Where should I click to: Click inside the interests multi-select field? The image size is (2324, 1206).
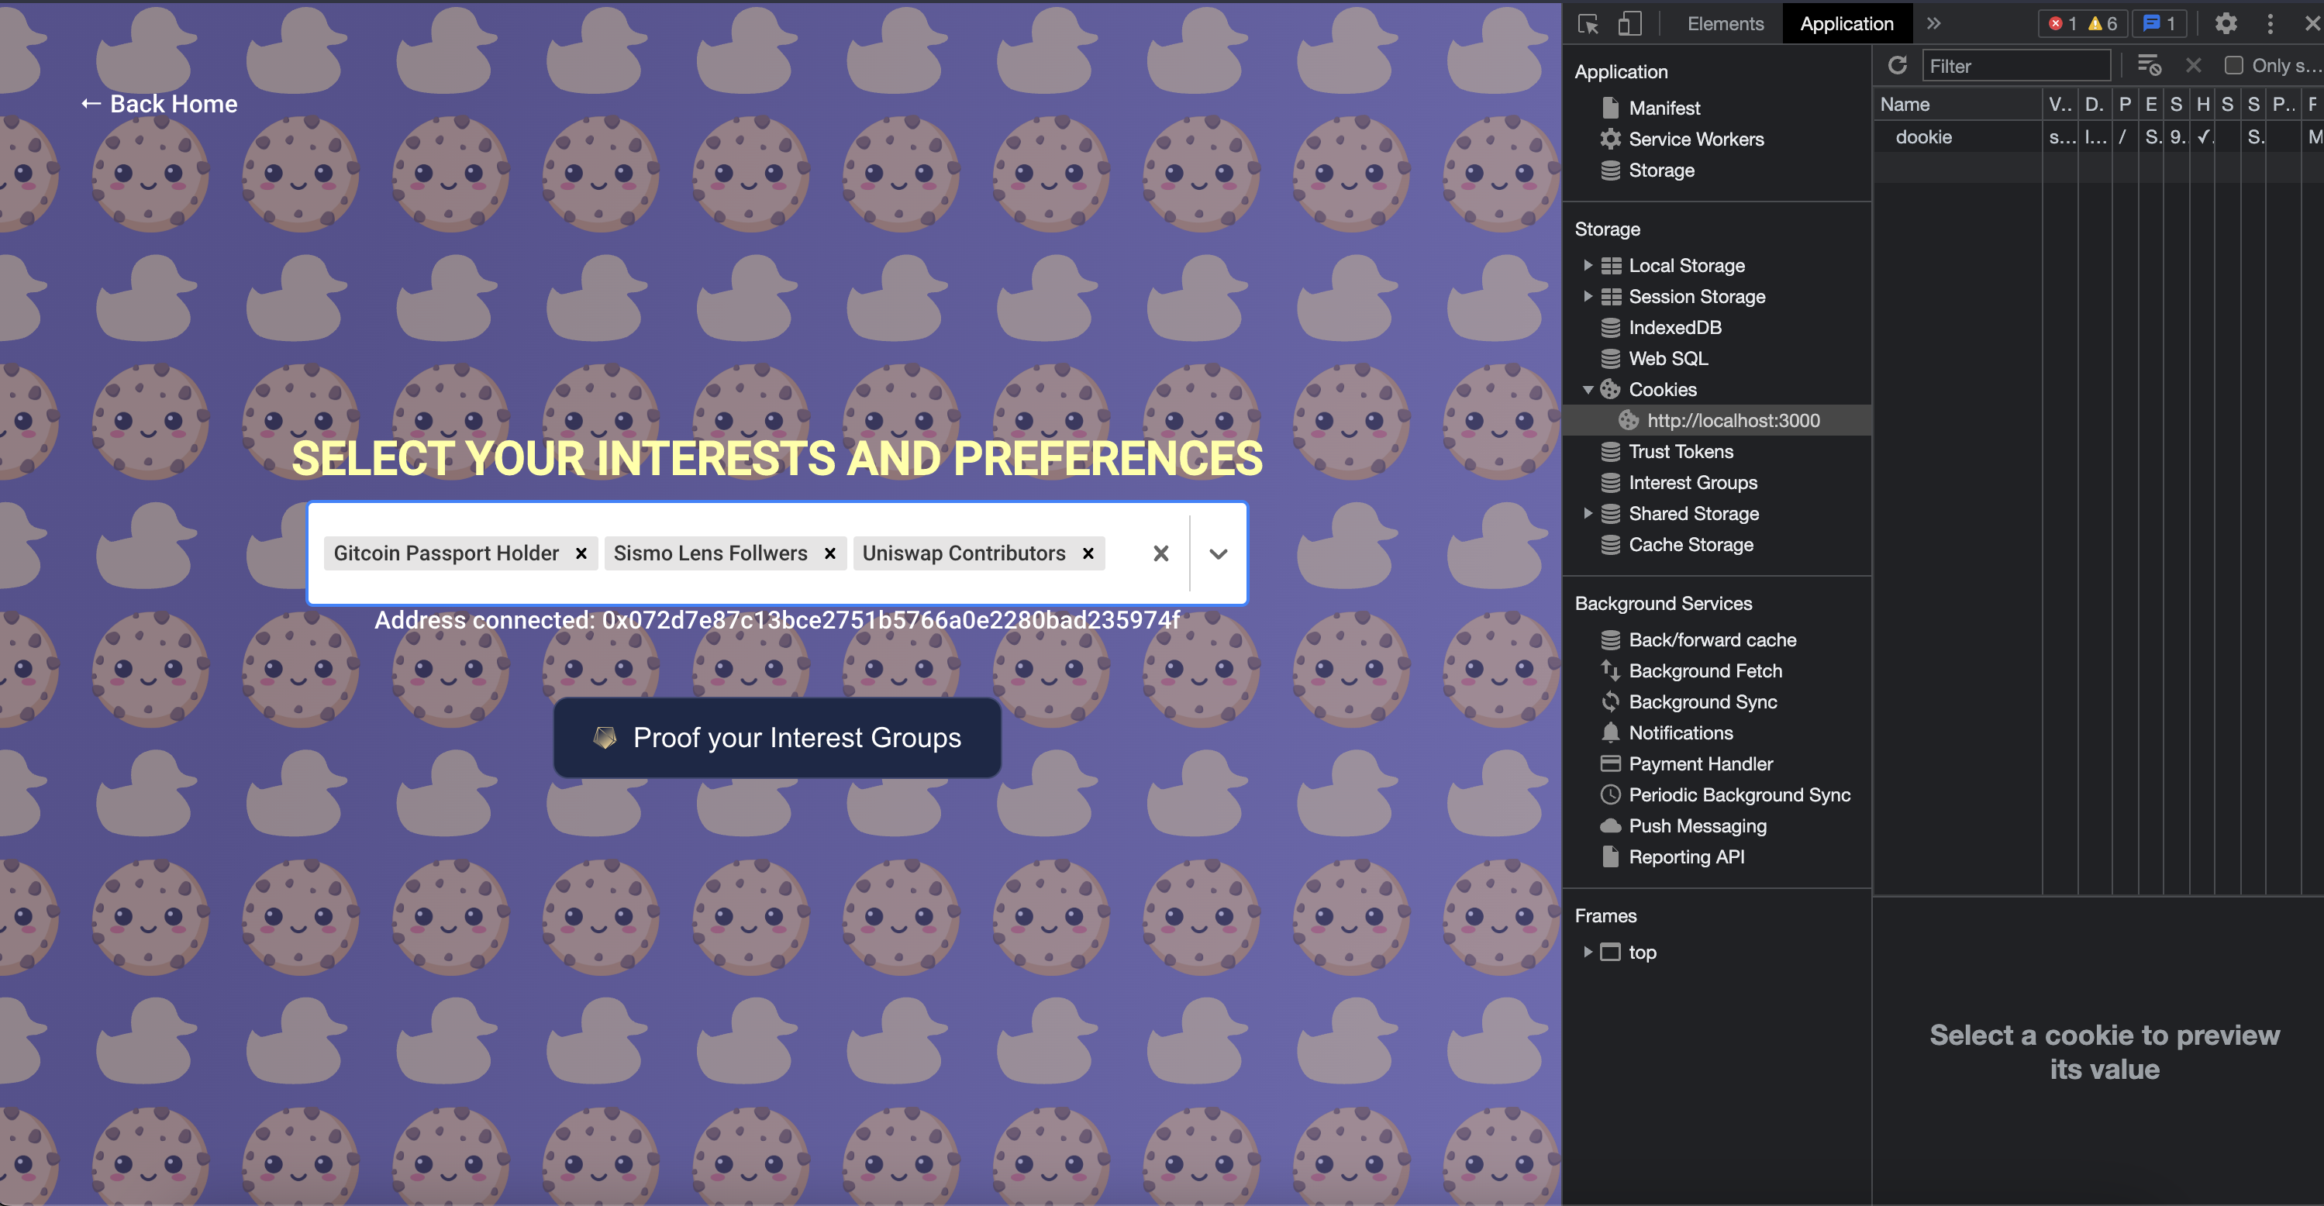[777, 554]
